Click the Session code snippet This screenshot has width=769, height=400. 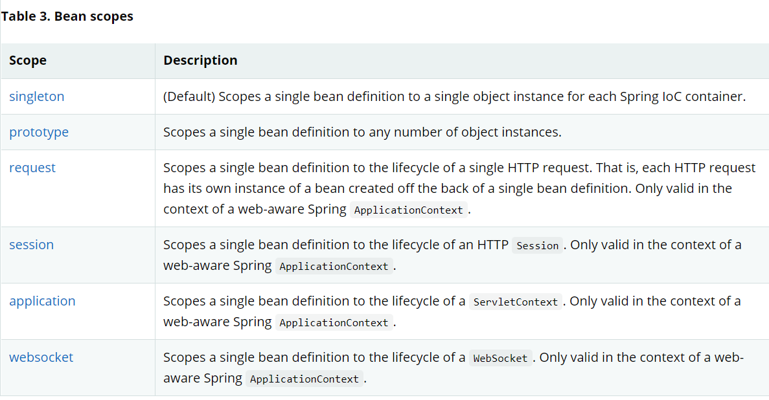pos(538,245)
